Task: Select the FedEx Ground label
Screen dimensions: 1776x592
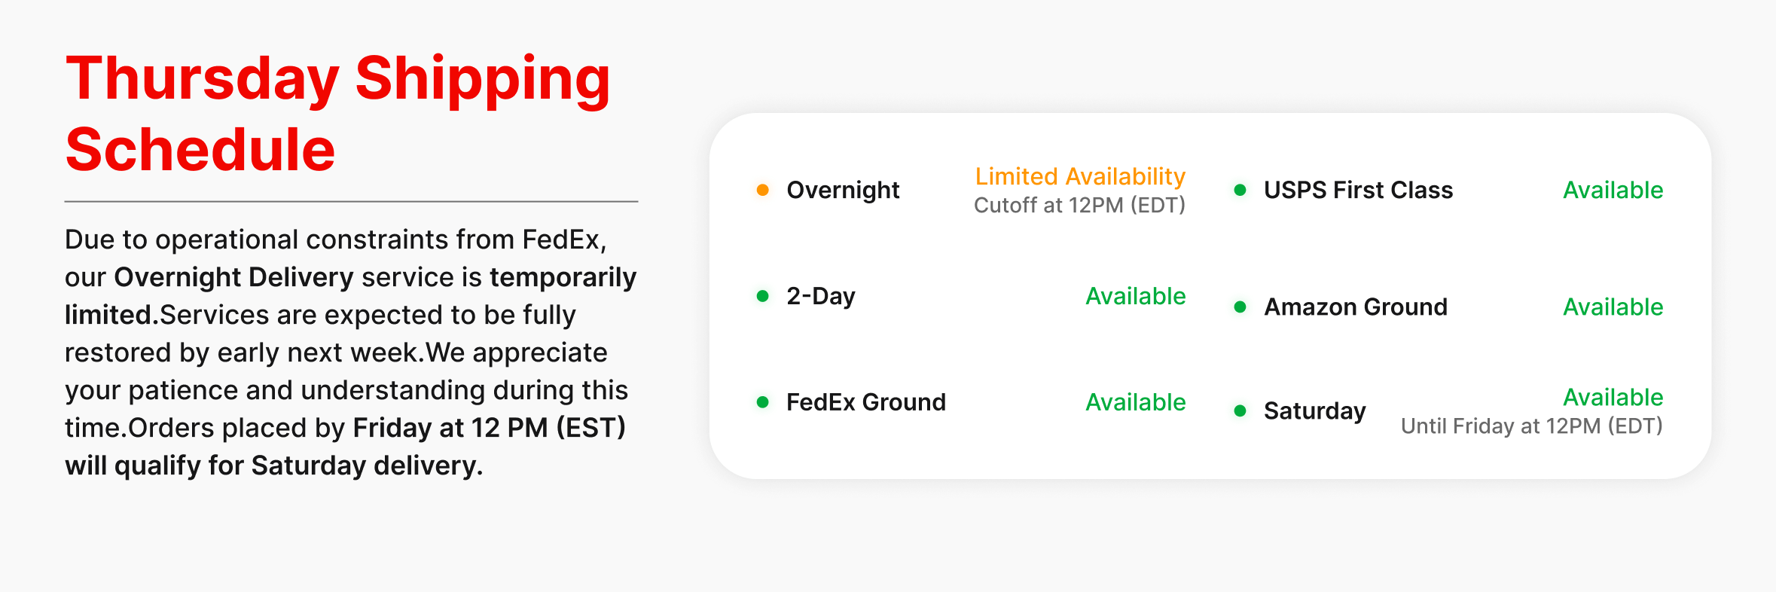Action: pyautogui.click(x=865, y=402)
